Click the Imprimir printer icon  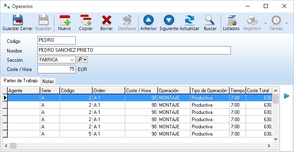pos(252,20)
